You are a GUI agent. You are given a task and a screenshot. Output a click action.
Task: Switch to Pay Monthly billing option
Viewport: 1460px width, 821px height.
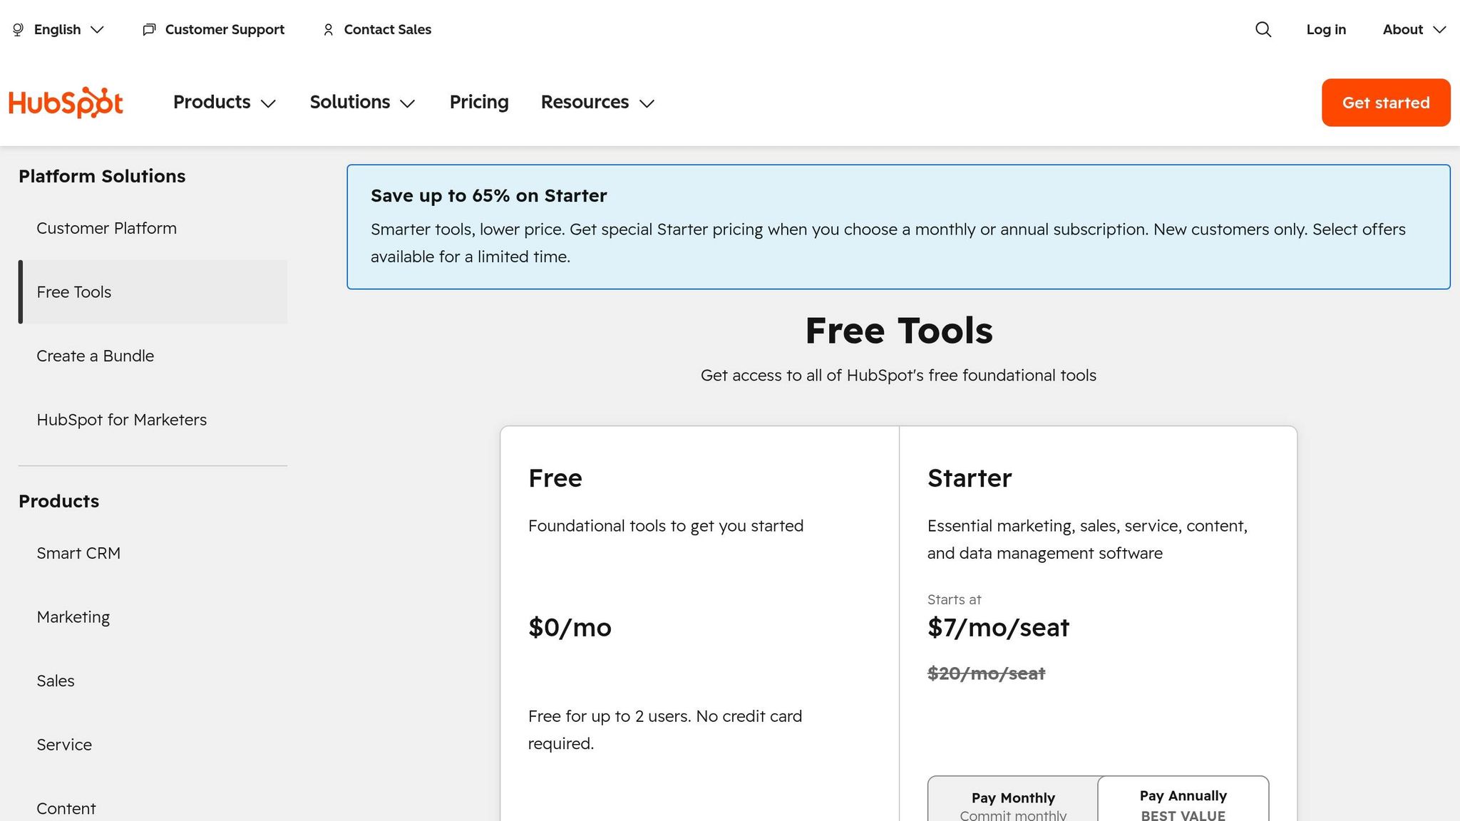tap(1013, 799)
